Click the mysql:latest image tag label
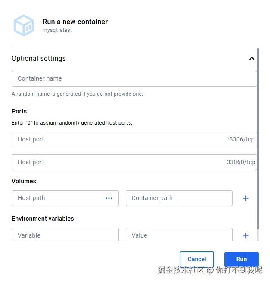Viewport: 270px width, 282px height. coord(57,31)
